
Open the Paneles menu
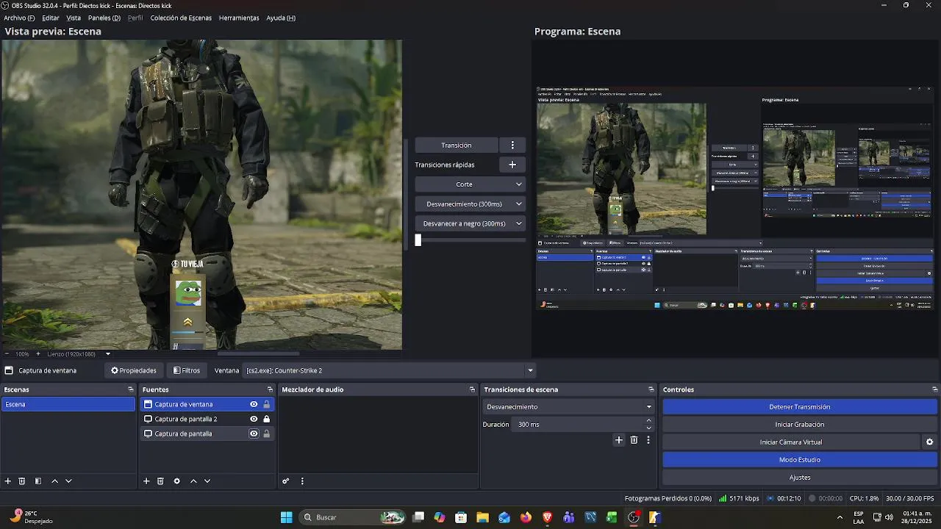click(x=104, y=18)
